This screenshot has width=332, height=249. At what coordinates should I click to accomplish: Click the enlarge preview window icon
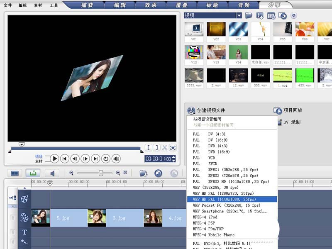point(173,148)
